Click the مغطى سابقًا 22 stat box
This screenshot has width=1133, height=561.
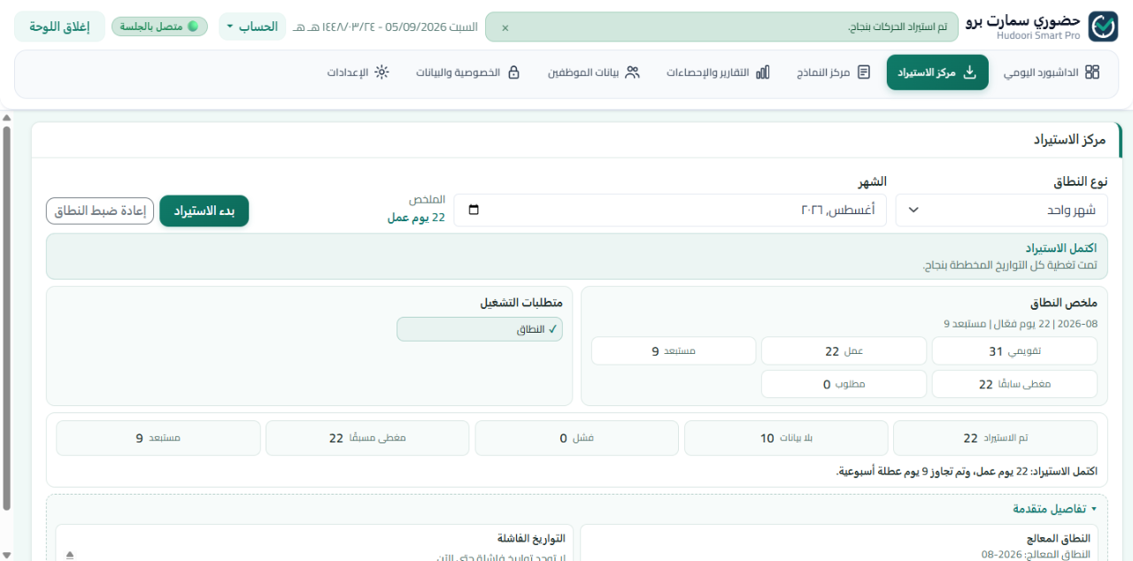[x=1014, y=384]
